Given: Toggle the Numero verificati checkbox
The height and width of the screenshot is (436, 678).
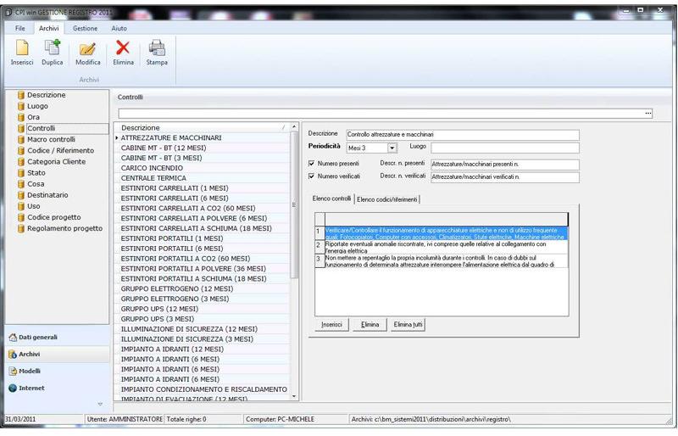Looking at the screenshot, I should tap(311, 176).
